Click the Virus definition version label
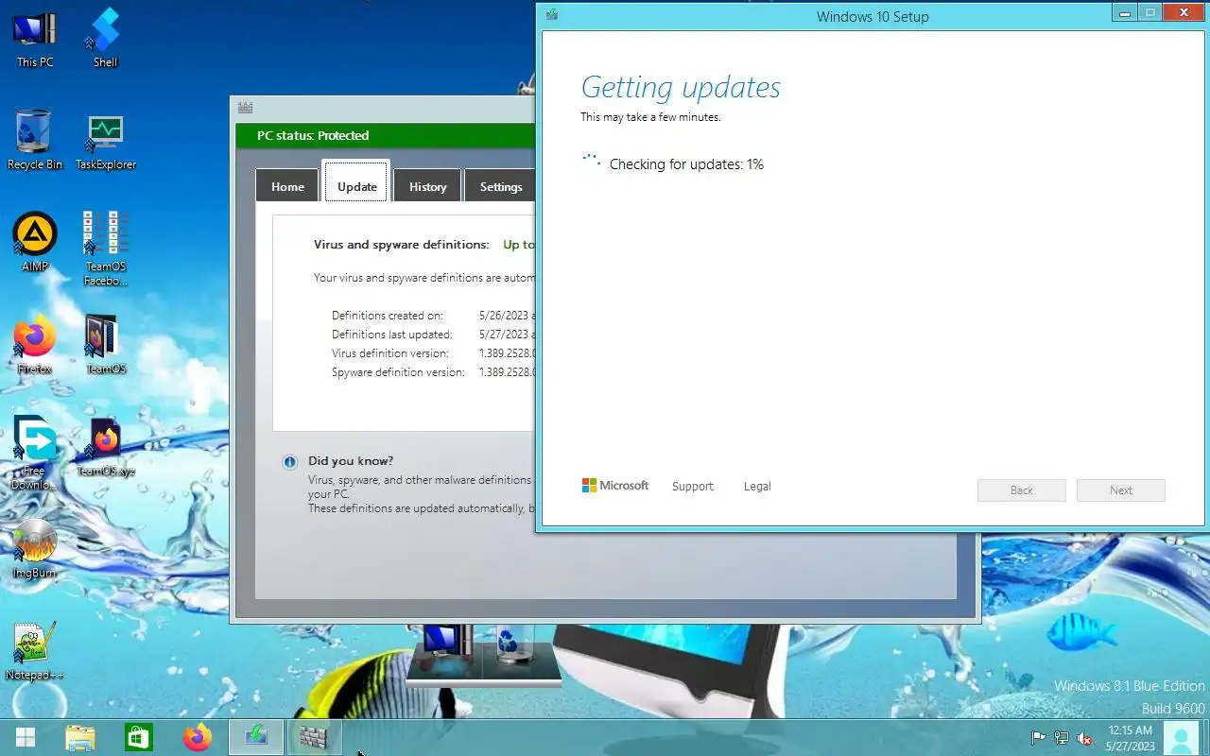This screenshot has width=1210, height=756. click(392, 353)
